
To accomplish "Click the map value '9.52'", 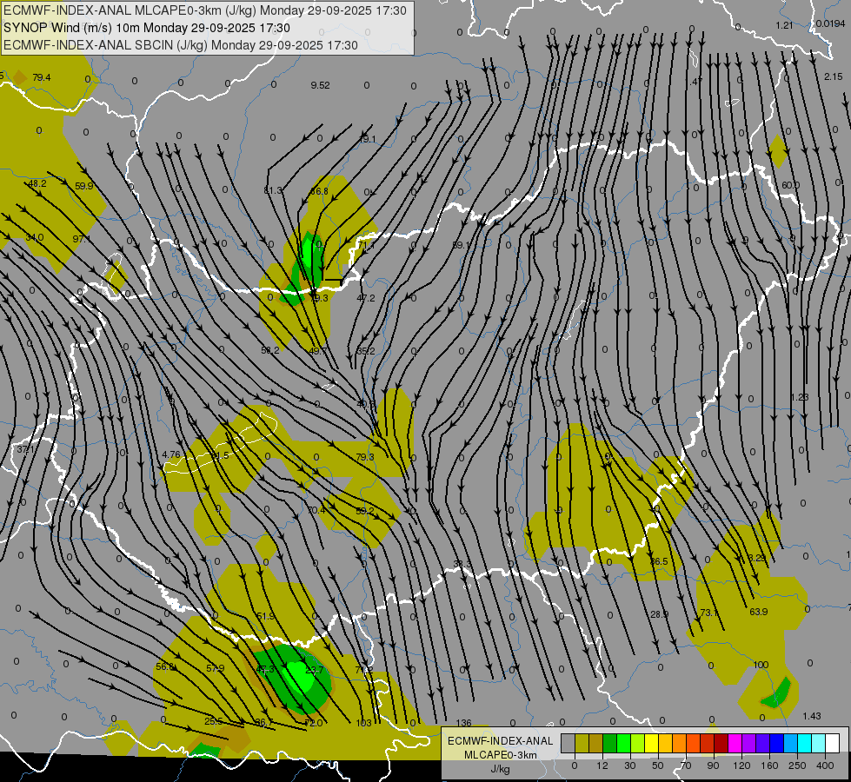I will click(x=320, y=85).
